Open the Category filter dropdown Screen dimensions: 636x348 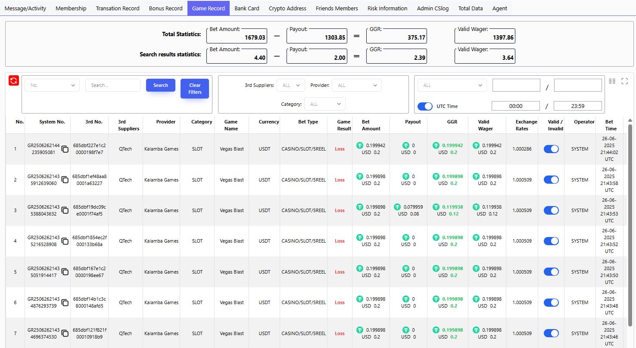click(x=324, y=104)
